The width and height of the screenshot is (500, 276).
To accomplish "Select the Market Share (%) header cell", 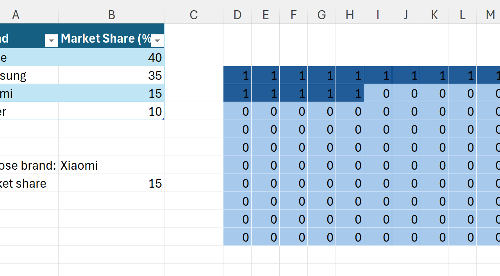I will pyautogui.click(x=105, y=38).
